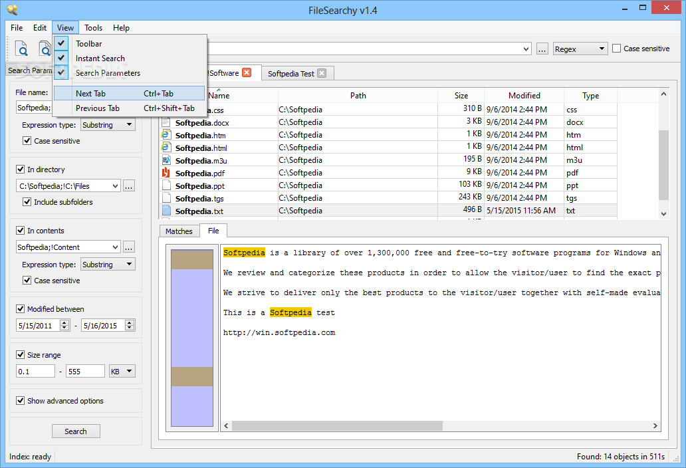Uncheck Modified between checkbox
The image size is (686, 468).
pos(20,309)
